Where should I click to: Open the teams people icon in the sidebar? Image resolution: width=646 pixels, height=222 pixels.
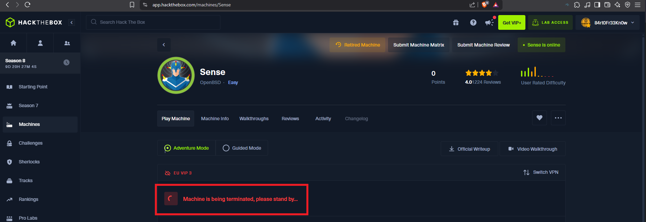pos(67,43)
